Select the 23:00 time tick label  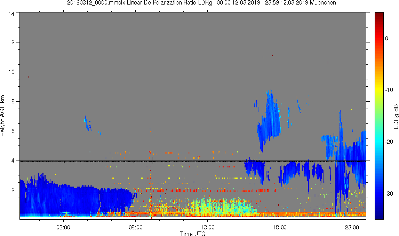point(352,227)
